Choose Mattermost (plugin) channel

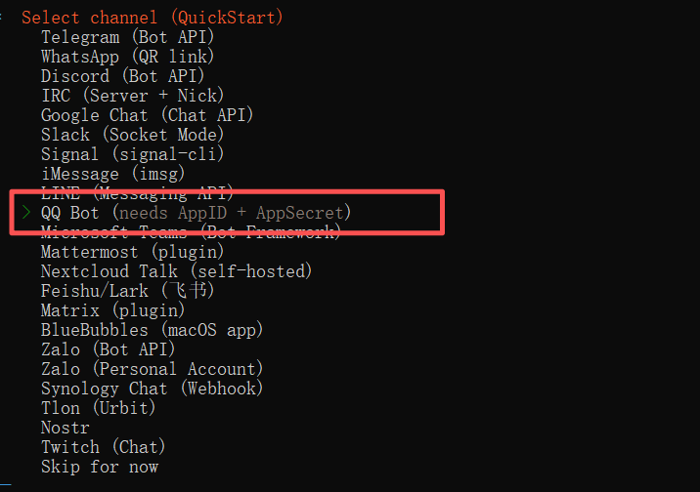132,252
